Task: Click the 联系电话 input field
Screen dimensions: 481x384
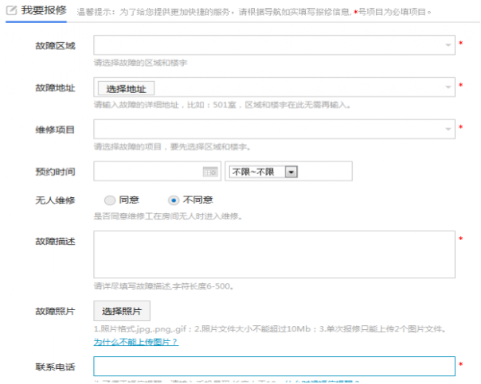Action: tap(274, 366)
